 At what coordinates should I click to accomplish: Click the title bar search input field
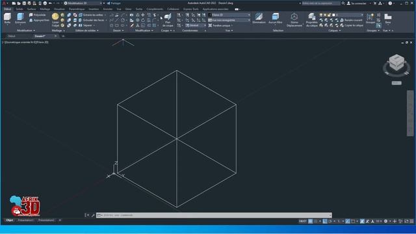(320, 3)
